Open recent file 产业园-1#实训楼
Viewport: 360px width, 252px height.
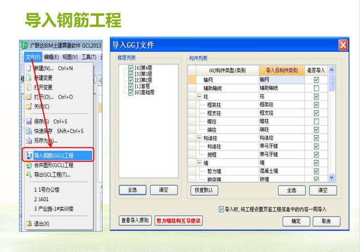54,209
